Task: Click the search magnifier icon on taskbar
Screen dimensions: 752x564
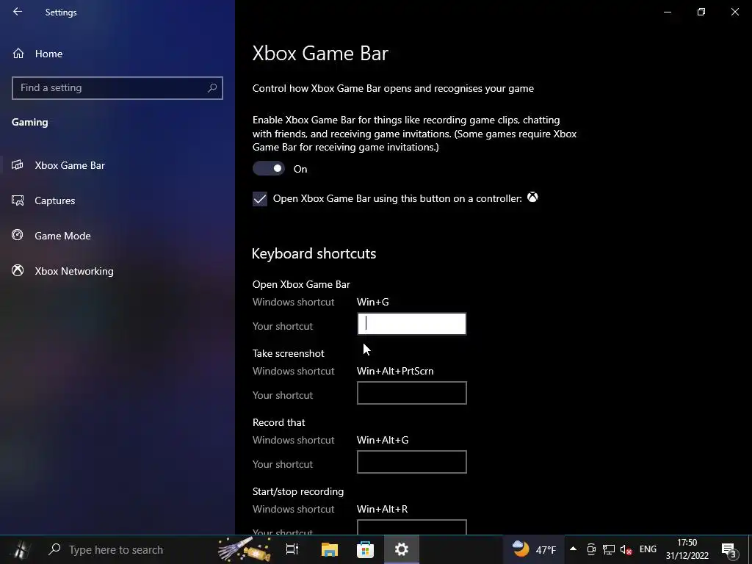Action: (x=54, y=549)
